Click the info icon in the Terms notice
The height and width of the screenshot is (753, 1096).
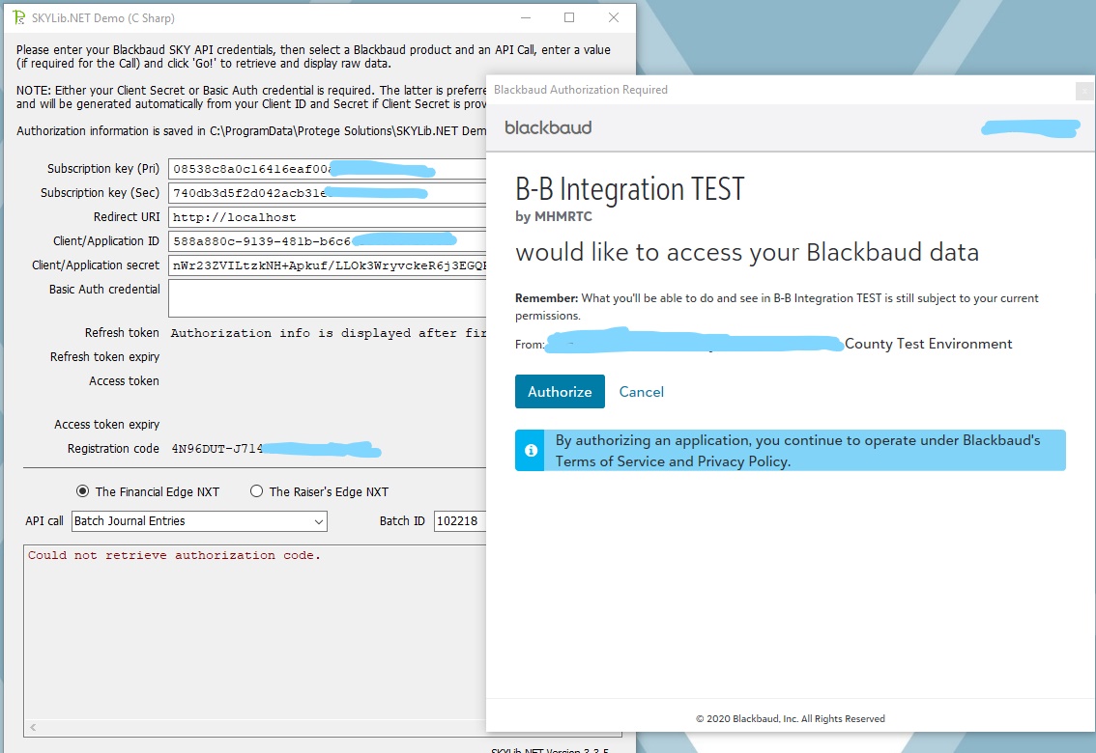click(x=531, y=451)
